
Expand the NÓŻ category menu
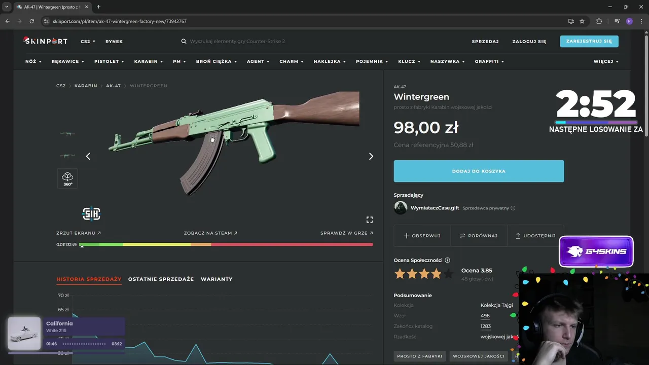coord(33,61)
